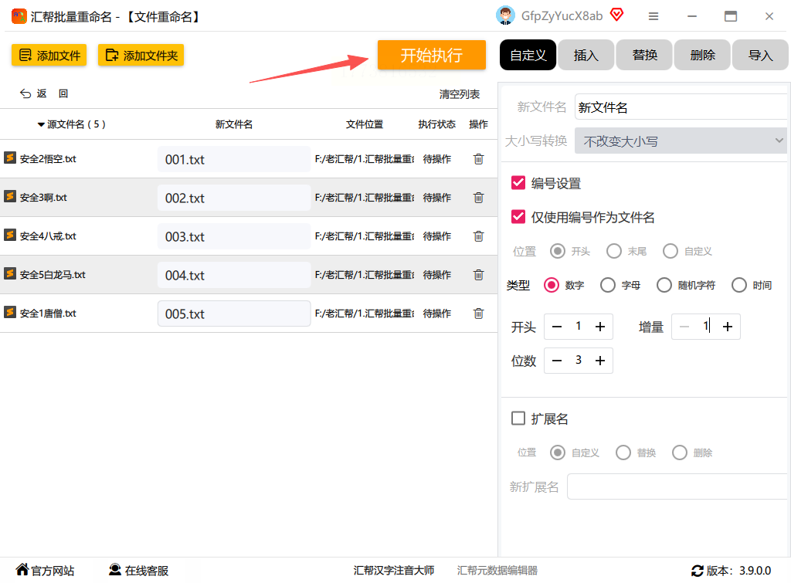
Task: Delete the 安全2悟空.txt row using its trash icon
Action: tap(478, 159)
